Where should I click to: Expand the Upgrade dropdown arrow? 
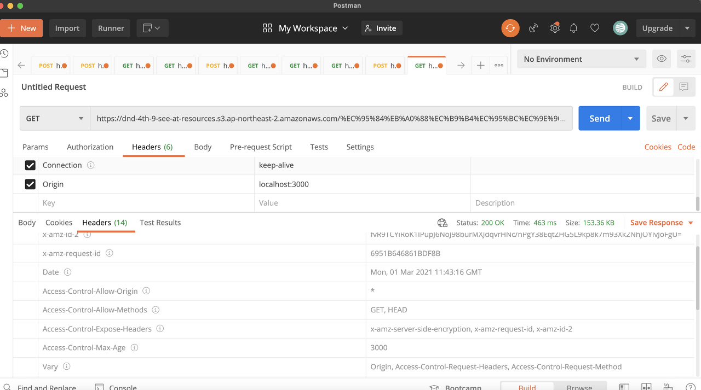(x=687, y=28)
